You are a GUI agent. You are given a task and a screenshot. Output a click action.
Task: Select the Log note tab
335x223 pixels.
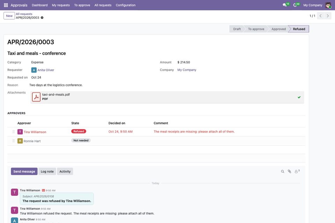click(x=47, y=171)
